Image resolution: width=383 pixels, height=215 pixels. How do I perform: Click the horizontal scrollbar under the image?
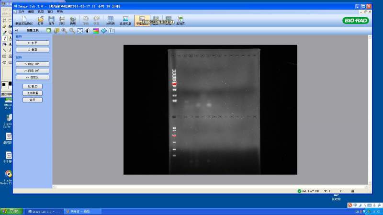pyautogui.click(x=210, y=187)
